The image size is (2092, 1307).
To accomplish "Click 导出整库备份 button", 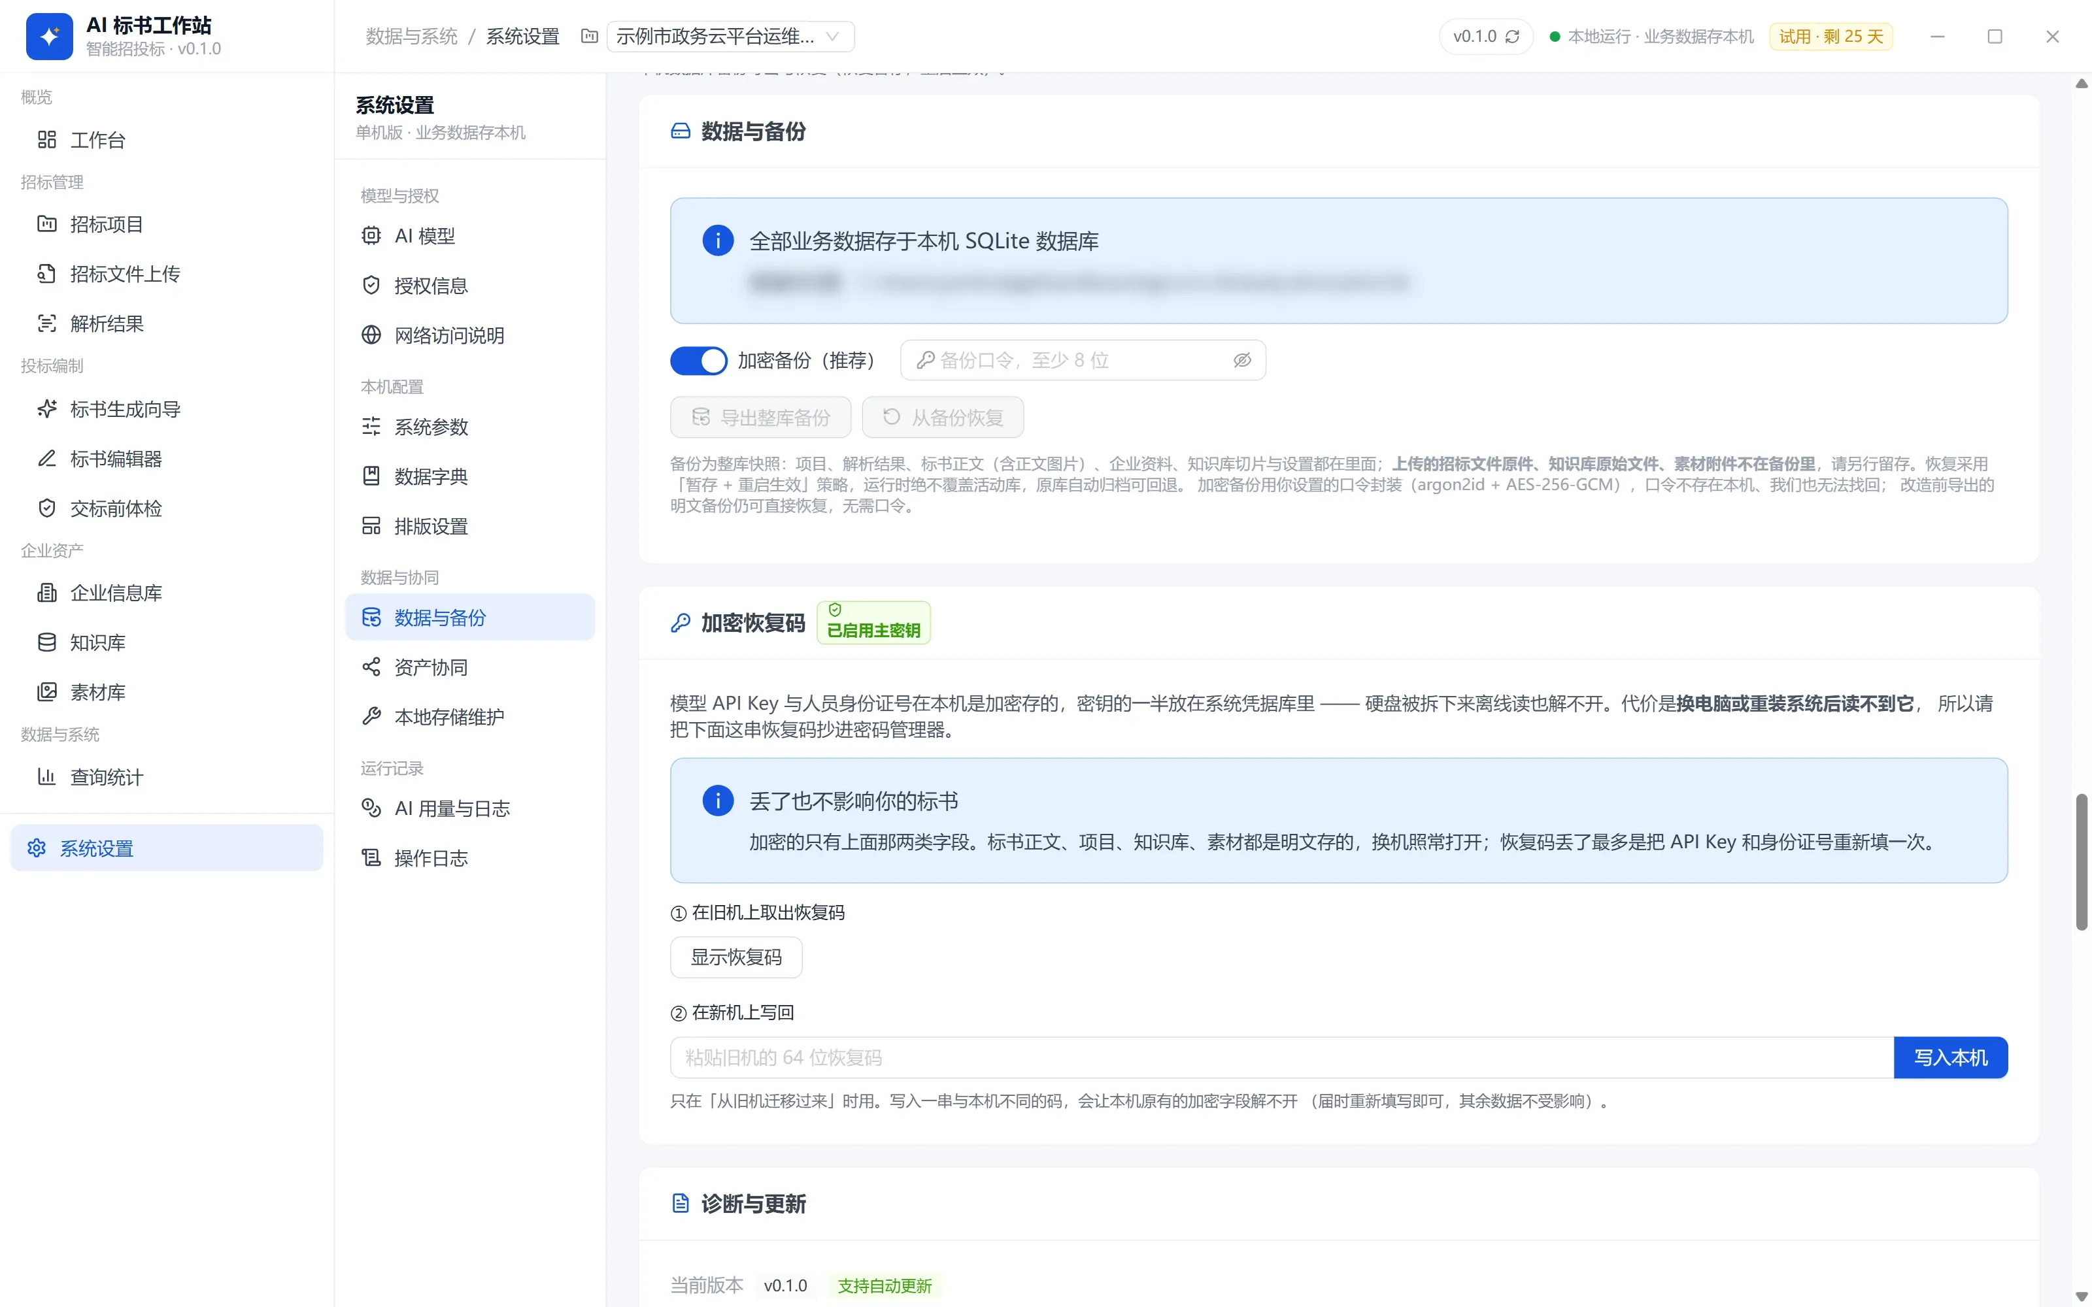I will (760, 418).
